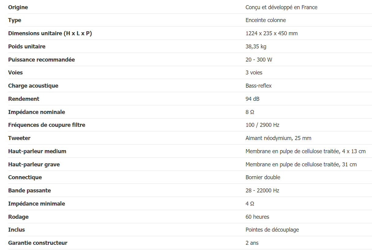Click the "Origine" row label

[18, 7]
